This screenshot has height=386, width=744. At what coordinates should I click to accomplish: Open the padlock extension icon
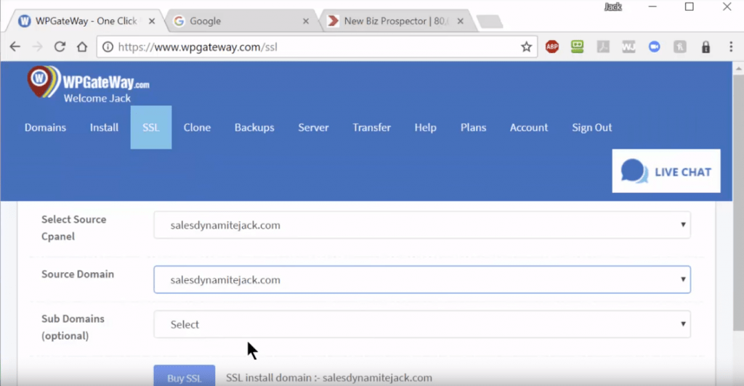coord(706,47)
